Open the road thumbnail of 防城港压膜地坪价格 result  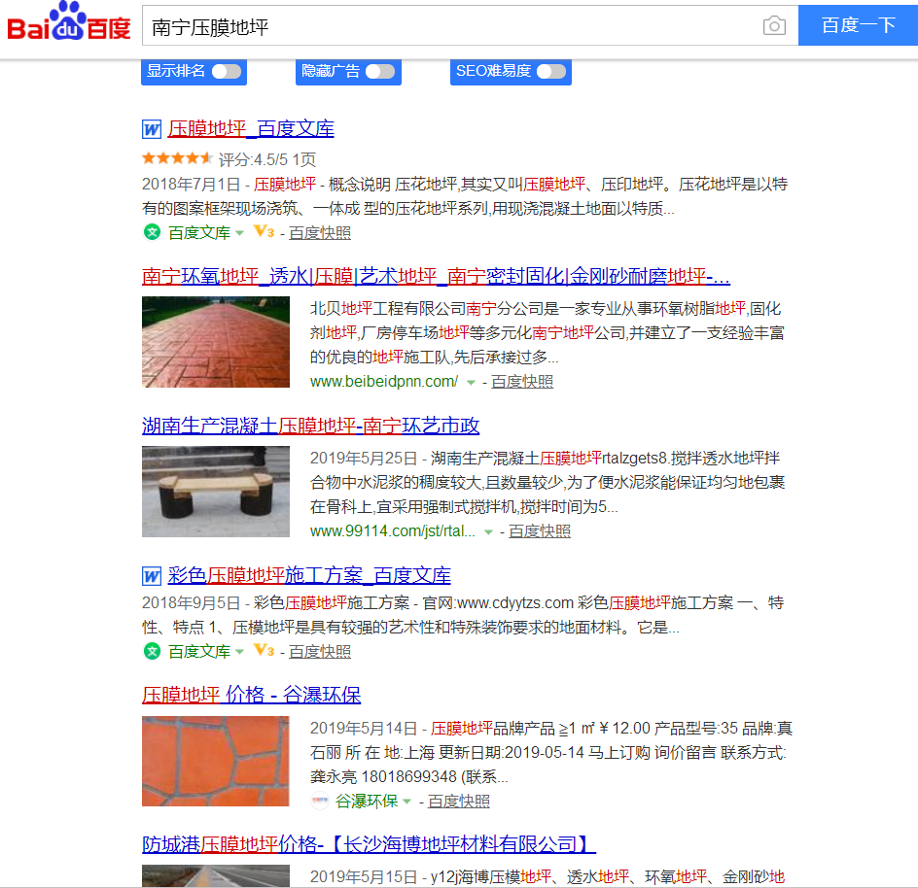pos(216,875)
